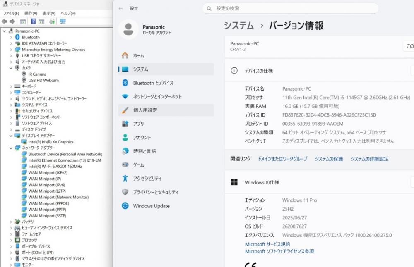
Task: Expand the キーボード category
Action: tap(11, 86)
